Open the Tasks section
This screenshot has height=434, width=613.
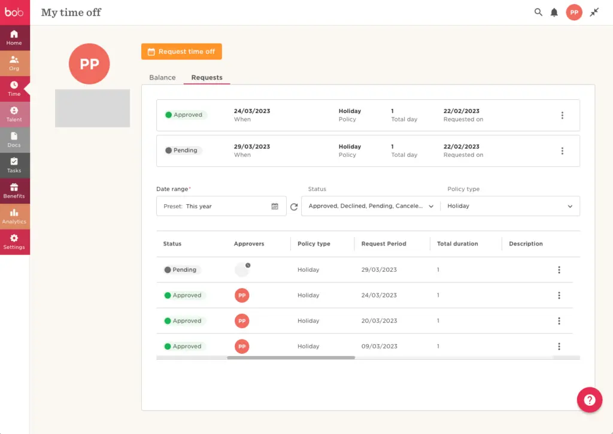click(x=14, y=165)
